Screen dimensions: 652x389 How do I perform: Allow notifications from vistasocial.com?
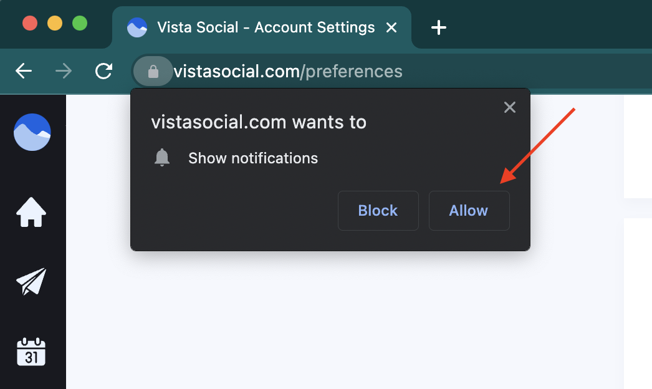point(469,211)
